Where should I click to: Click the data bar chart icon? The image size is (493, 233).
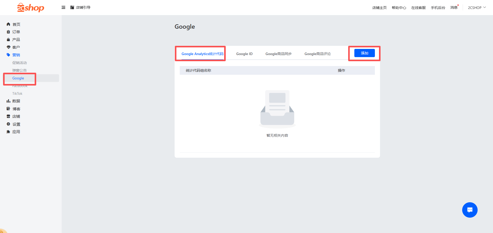(x=8, y=101)
